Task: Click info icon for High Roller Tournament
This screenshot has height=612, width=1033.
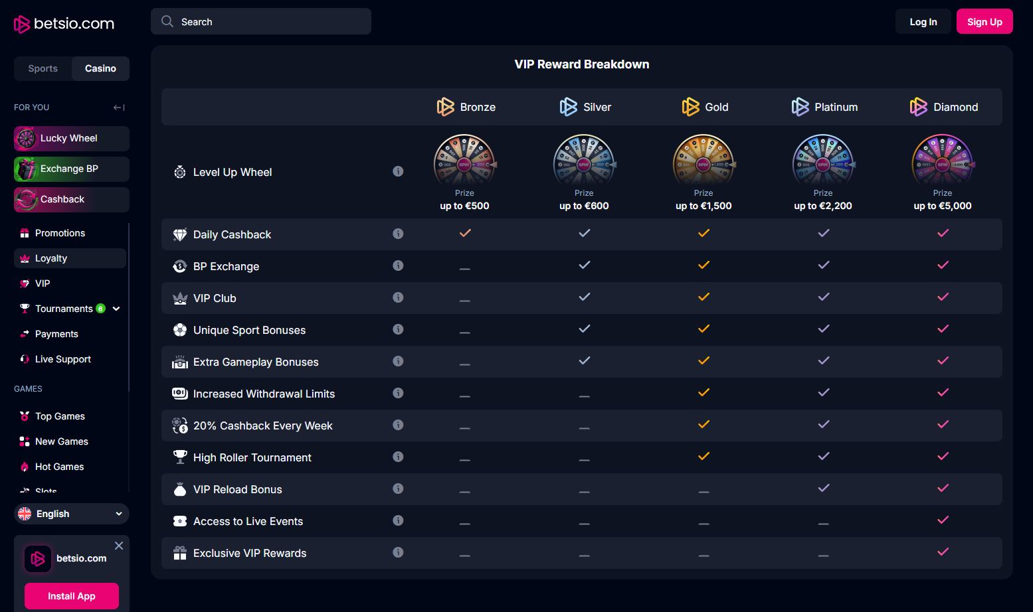Action: click(x=398, y=457)
